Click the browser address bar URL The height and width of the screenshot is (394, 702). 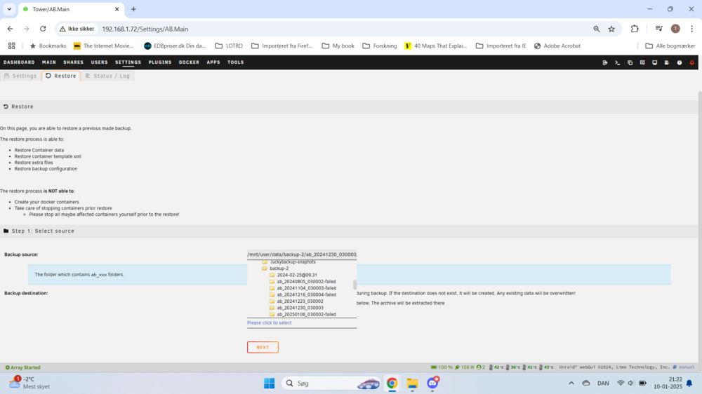145,29
